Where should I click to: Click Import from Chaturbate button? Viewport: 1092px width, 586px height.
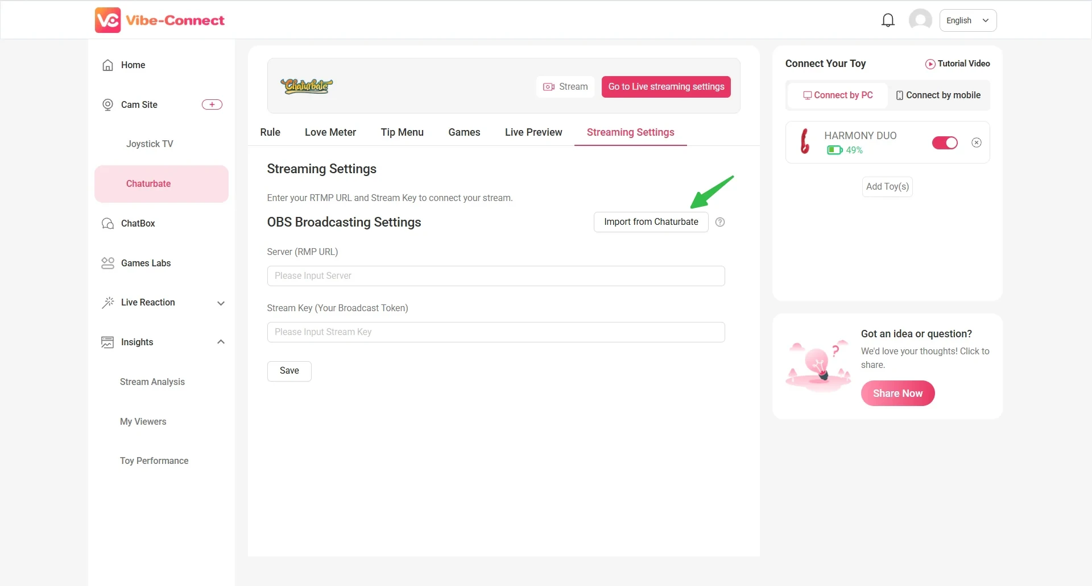[651, 222]
